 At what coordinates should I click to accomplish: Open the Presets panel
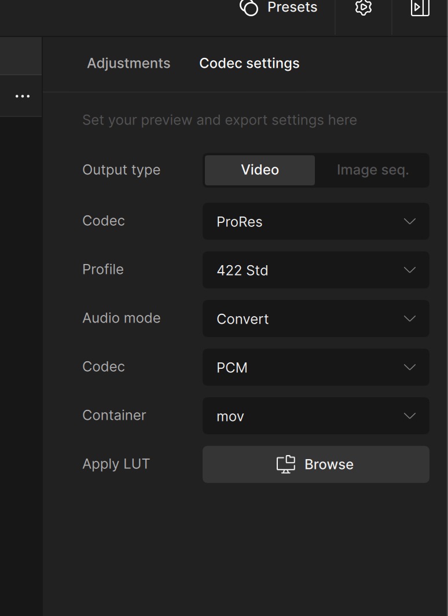point(278,7)
